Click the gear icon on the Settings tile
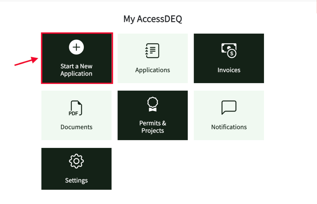This screenshot has height=204, width=317. pos(76,160)
